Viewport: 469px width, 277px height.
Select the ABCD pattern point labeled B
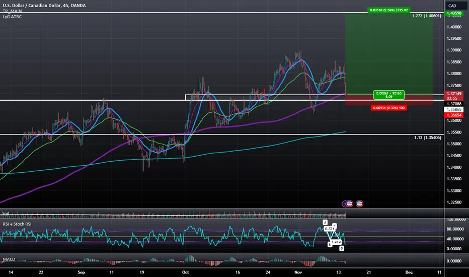point(330,245)
